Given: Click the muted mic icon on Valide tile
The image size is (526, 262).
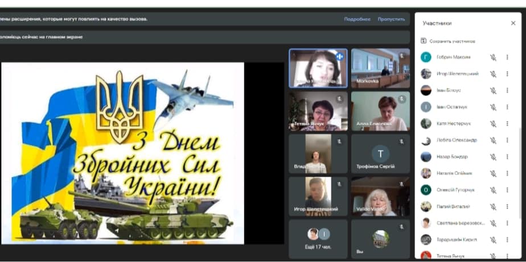Looking at the screenshot, I should tap(402, 184).
